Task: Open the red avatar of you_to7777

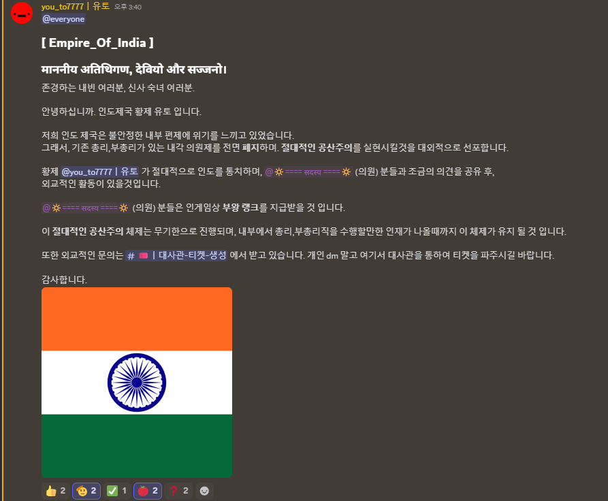Action: tap(22, 13)
